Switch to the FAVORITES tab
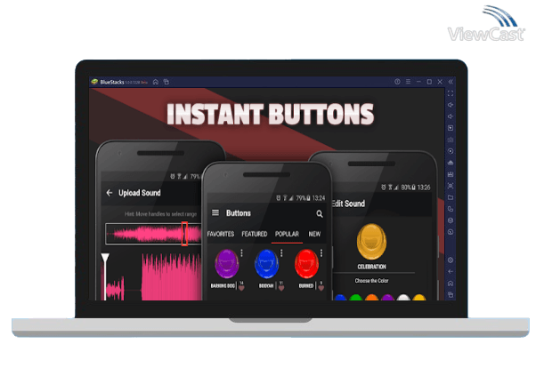Viewport: 536px width, 368px height. click(x=221, y=234)
